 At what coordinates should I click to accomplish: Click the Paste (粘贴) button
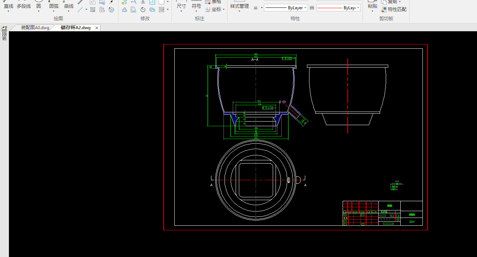click(x=372, y=6)
